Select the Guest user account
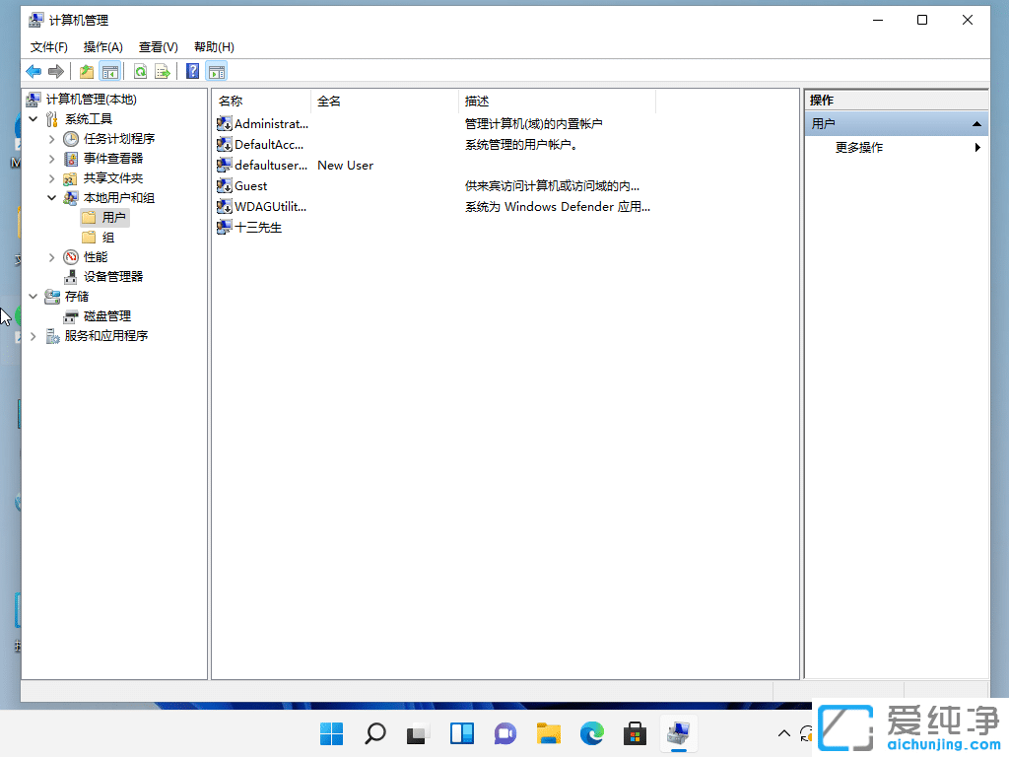The height and width of the screenshot is (757, 1009). pyautogui.click(x=249, y=185)
